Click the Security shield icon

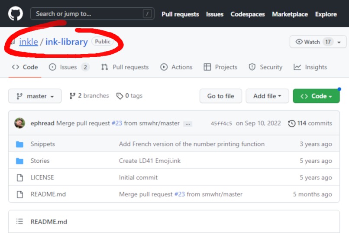(252, 67)
